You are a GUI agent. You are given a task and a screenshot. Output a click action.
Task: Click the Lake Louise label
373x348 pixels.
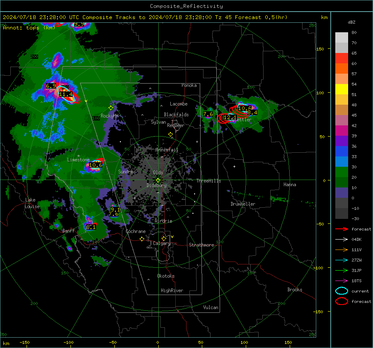32,203
